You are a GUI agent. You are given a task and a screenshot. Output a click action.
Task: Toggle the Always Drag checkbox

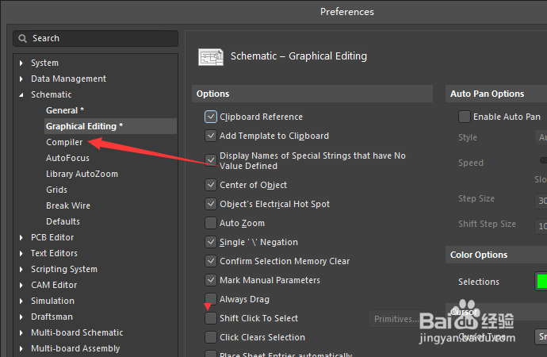coord(211,299)
